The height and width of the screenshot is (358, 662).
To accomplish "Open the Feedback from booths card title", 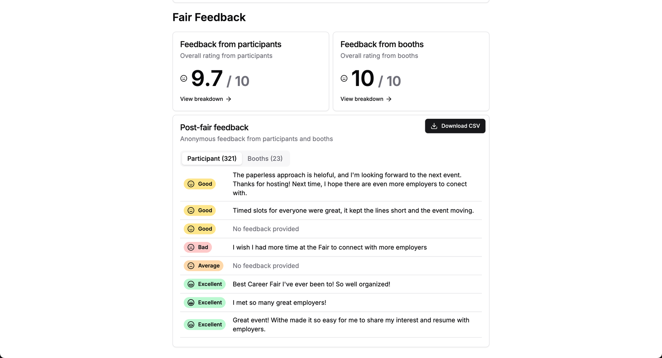I will click(x=382, y=44).
